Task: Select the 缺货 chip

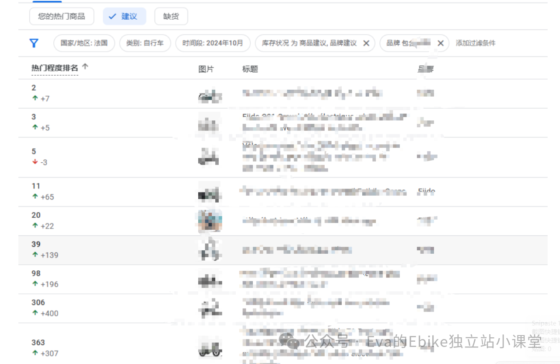Action: [x=171, y=17]
